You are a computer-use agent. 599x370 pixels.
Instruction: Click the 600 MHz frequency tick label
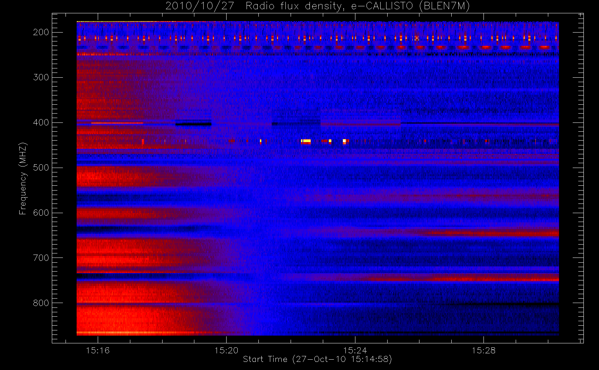coord(41,213)
